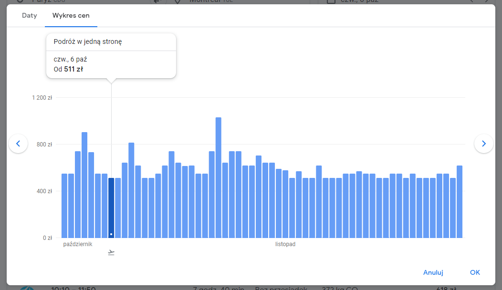Pick the tallest bar exceeding 1000 zł
502x290 pixels.
[219, 177]
